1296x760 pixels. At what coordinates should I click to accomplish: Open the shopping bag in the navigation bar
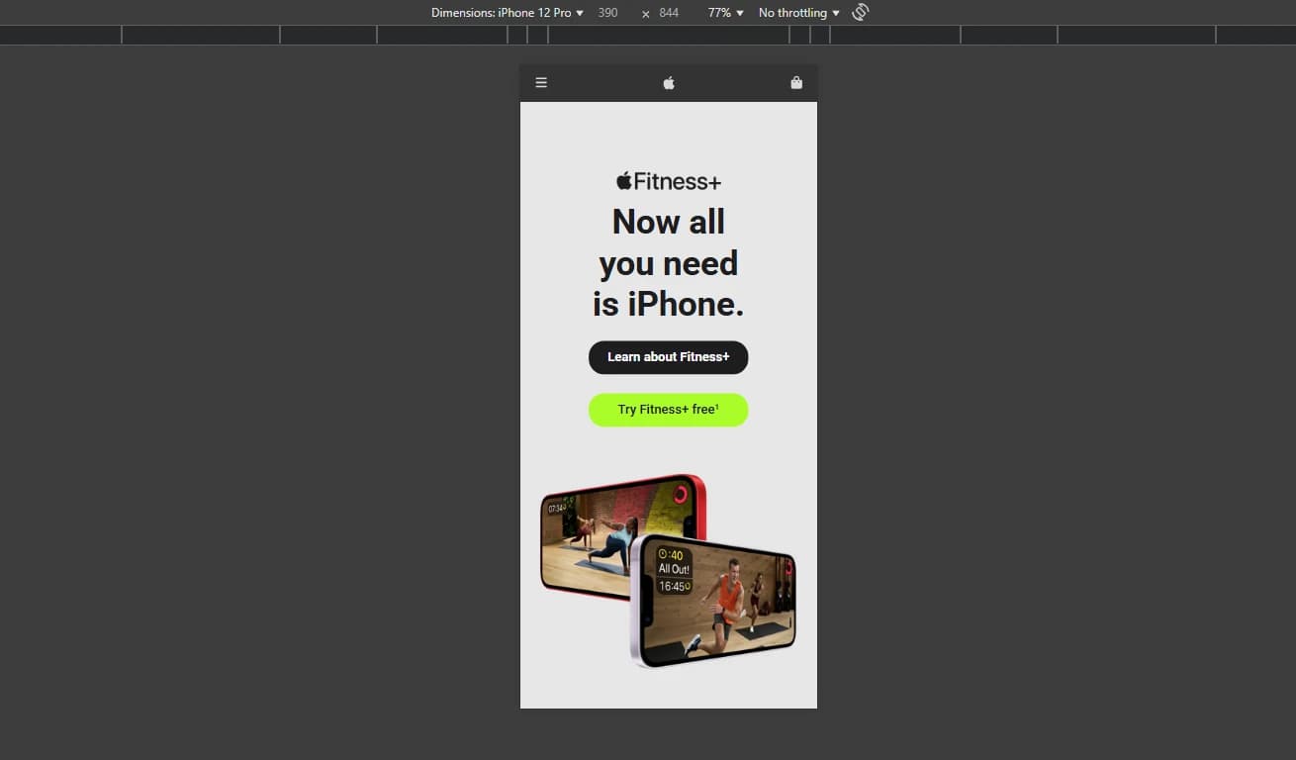pyautogui.click(x=796, y=82)
